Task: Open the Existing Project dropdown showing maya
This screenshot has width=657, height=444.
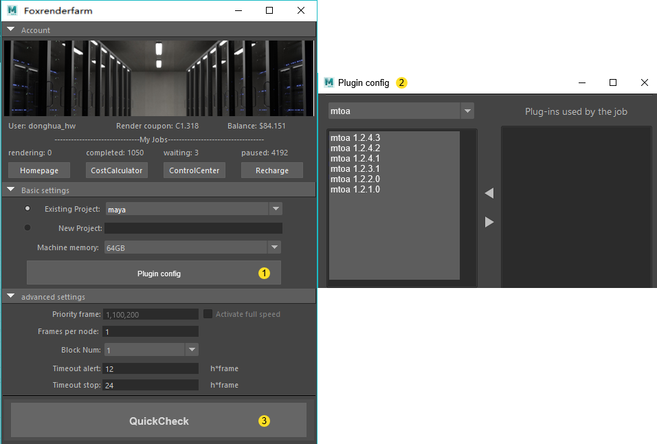Action: click(x=194, y=209)
